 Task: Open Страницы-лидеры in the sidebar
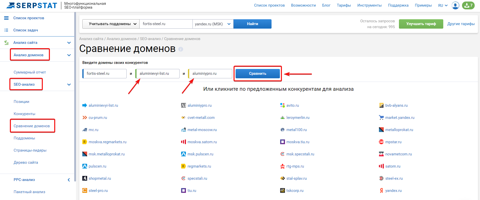coord(30,150)
